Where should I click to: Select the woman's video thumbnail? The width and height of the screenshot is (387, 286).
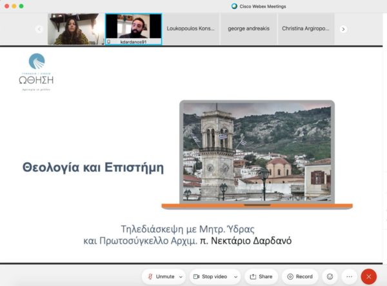(x=76, y=29)
